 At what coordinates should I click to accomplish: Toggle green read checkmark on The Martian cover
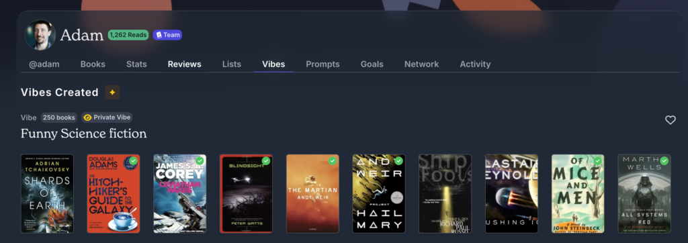point(333,161)
